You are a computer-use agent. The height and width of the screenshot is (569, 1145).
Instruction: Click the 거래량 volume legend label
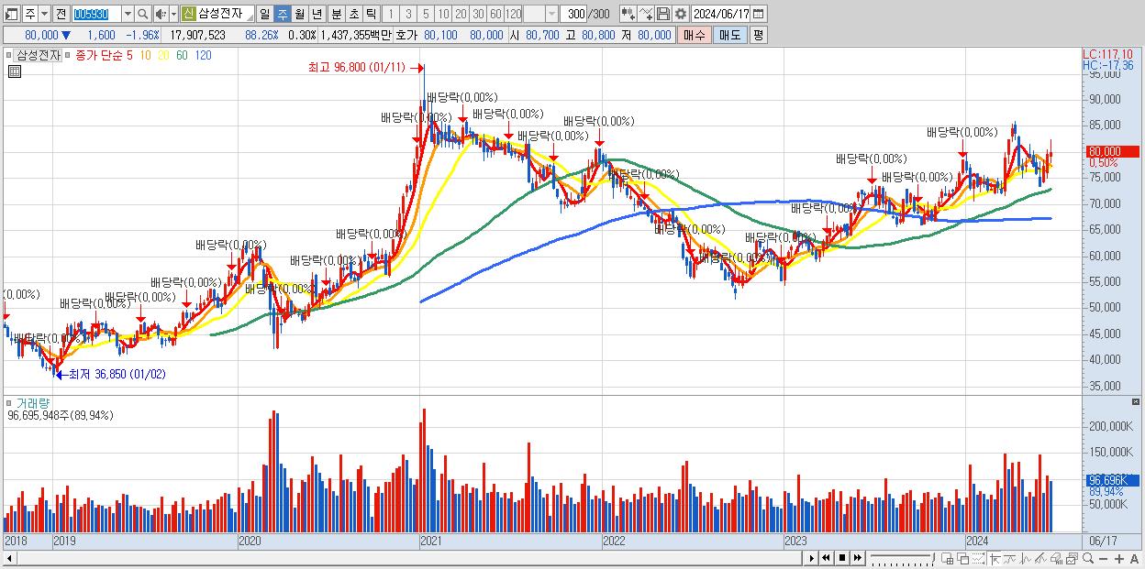pyautogui.click(x=33, y=403)
